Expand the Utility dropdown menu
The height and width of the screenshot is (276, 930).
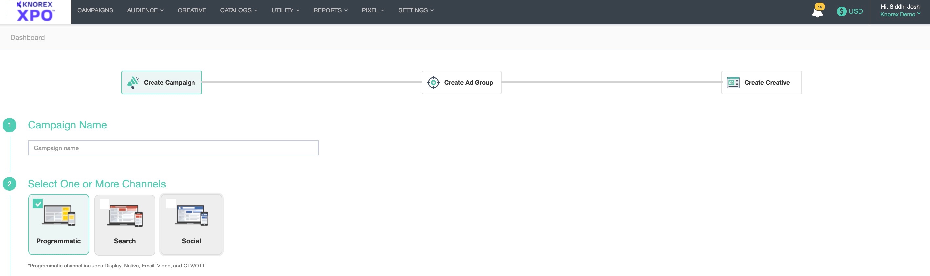(x=286, y=10)
